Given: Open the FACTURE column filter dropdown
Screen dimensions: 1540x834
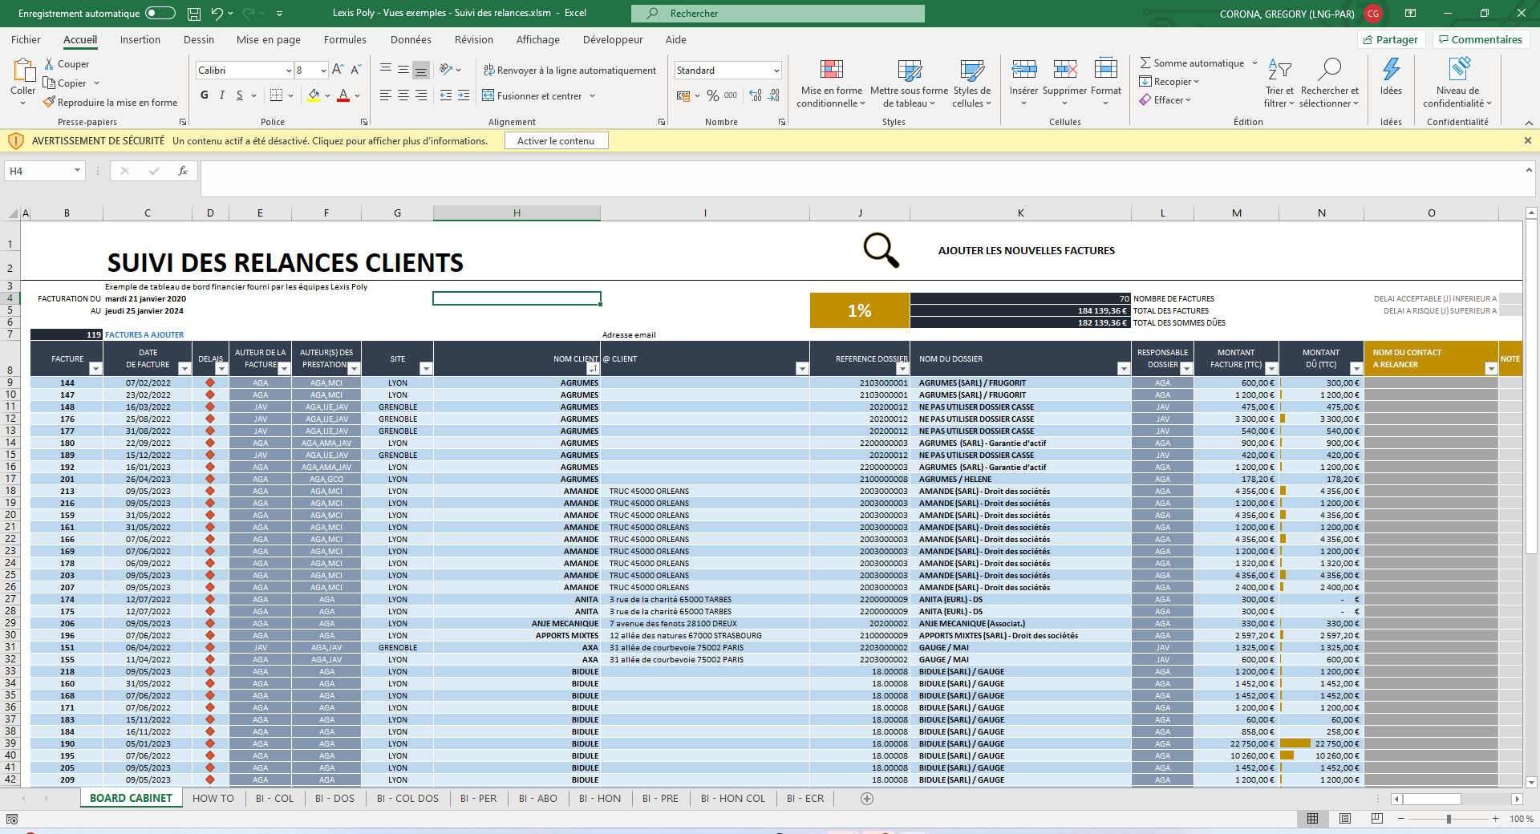Looking at the screenshot, I should (x=95, y=369).
